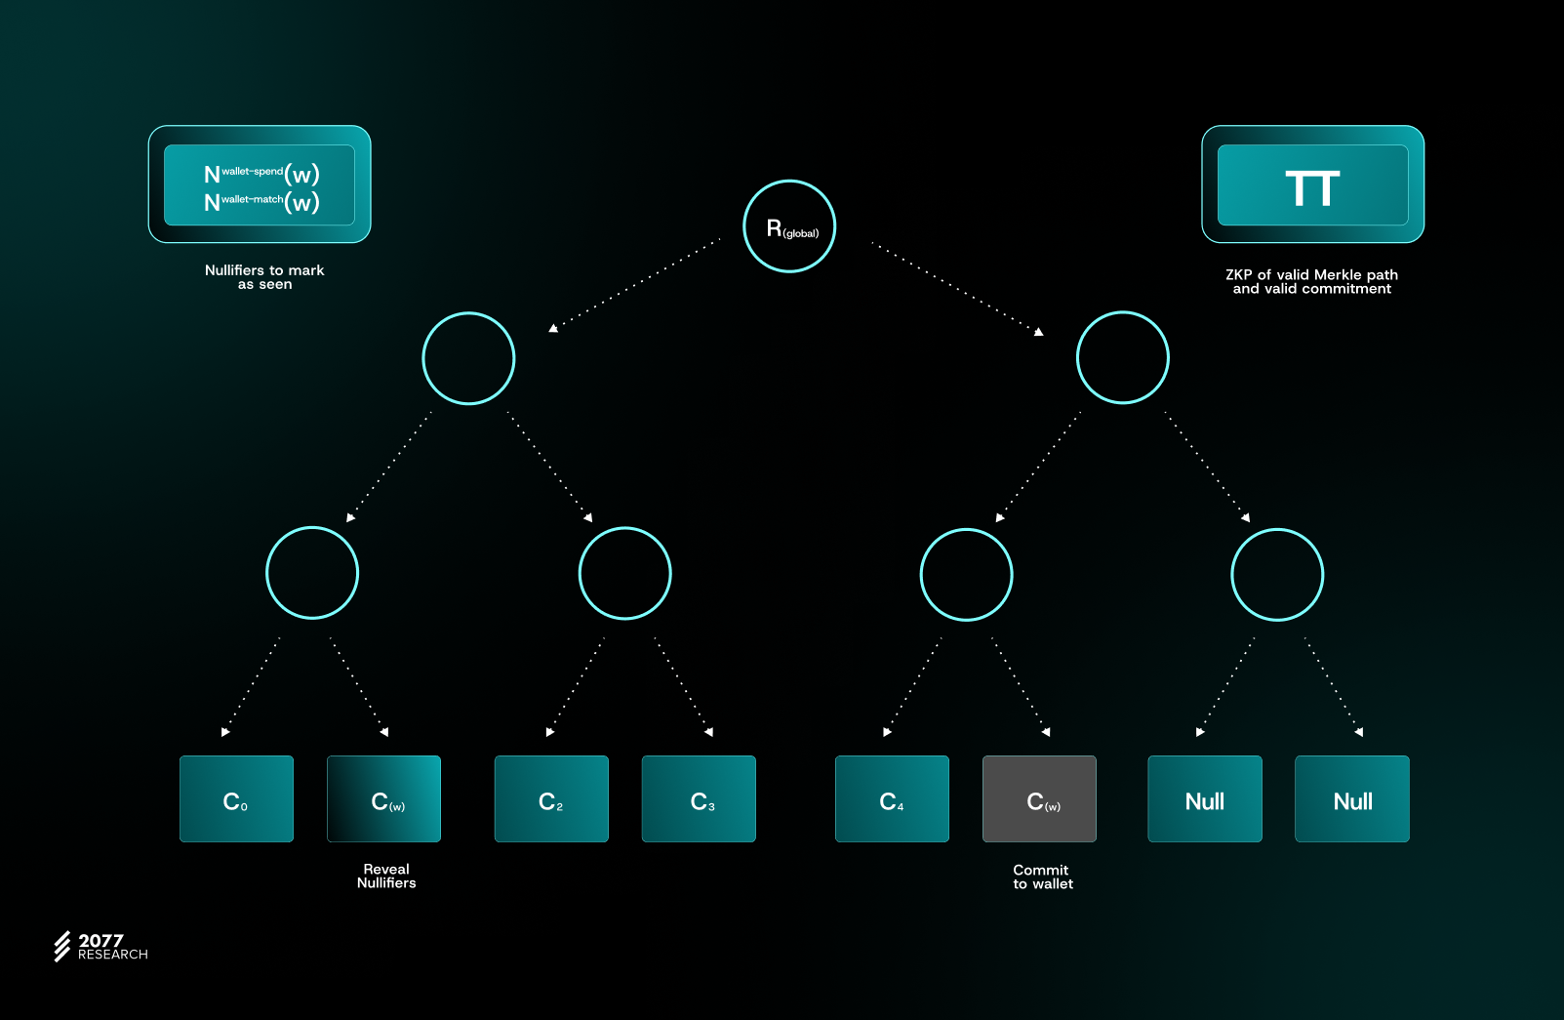Viewport: 1564px width, 1020px height.
Task: Click the N wallet-spend nullifiers box
Action: tap(260, 185)
